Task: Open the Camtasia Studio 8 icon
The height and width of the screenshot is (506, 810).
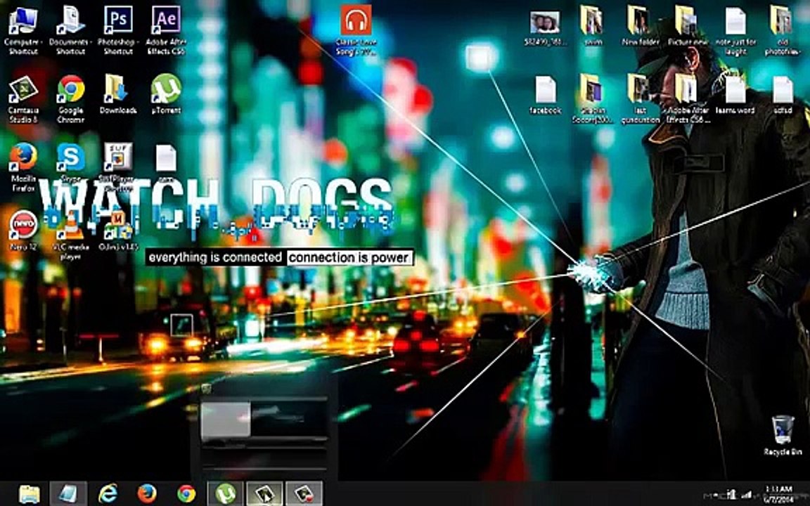Action: pos(22,98)
